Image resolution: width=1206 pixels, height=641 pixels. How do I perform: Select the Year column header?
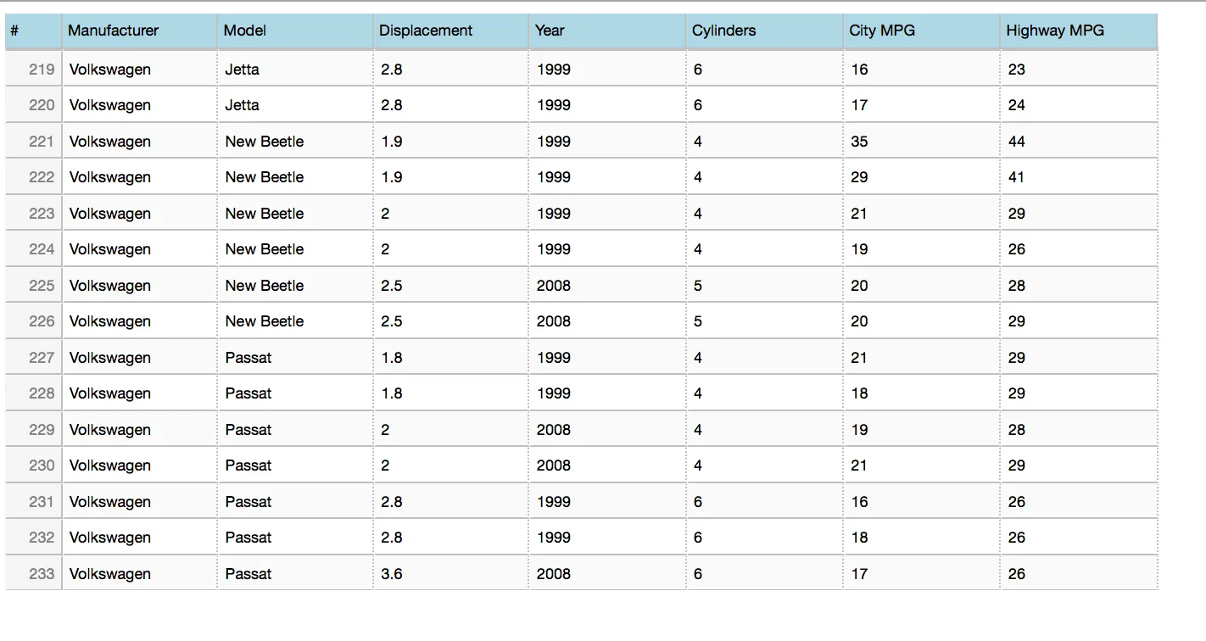[x=606, y=31]
